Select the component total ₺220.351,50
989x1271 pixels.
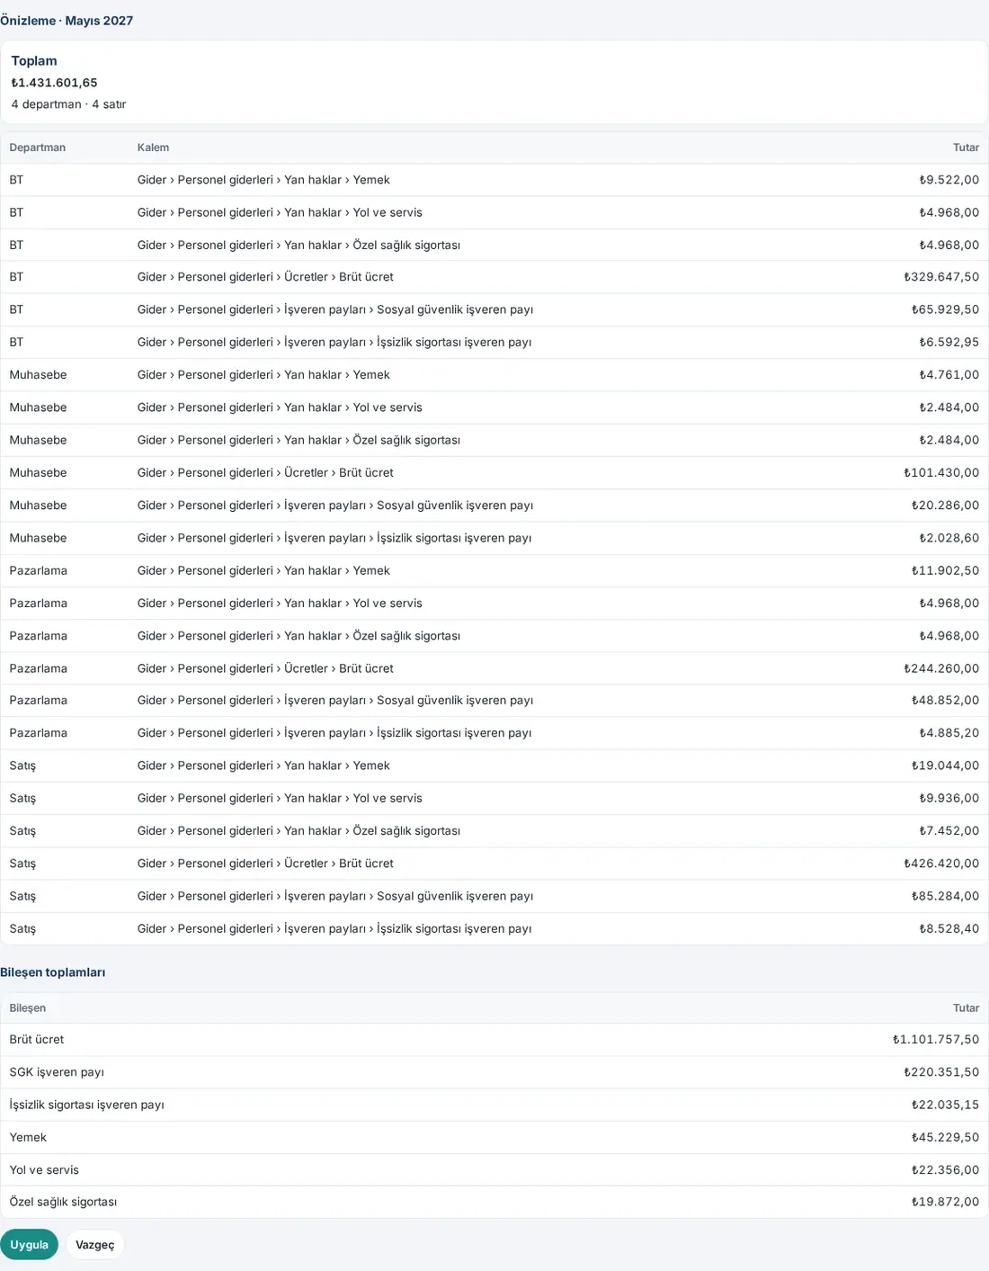point(941,1072)
